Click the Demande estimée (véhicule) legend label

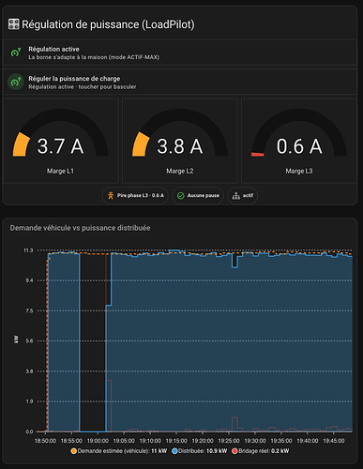coord(122,451)
